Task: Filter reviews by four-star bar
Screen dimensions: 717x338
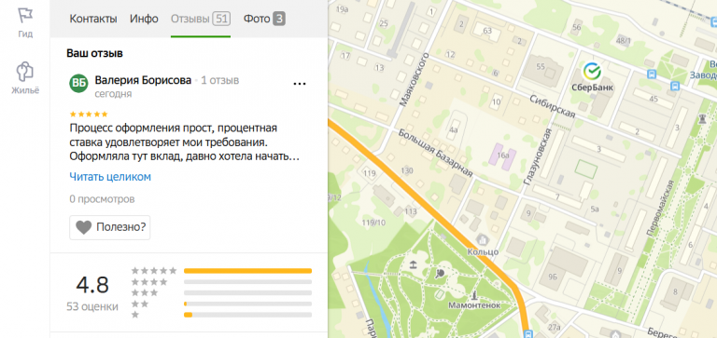Action: click(x=247, y=282)
